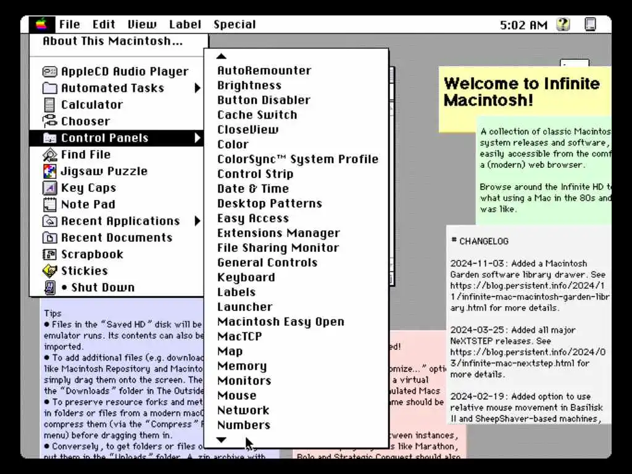632x474 pixels.
Task: Click the Stickies icon
Action: coord(49,271)
